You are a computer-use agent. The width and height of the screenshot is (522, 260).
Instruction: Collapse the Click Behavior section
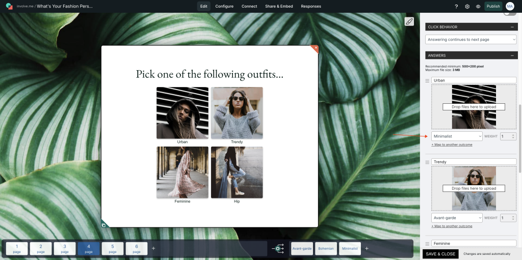pyautogui.click(x=512, y=27)
